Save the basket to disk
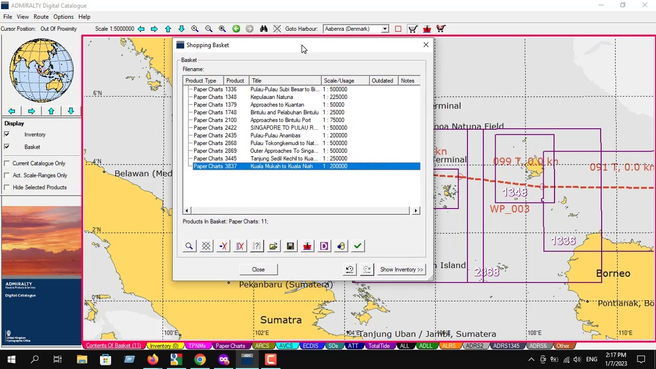Image resolution: width=656 pixels, height=369 pixels. coord(291,247)
